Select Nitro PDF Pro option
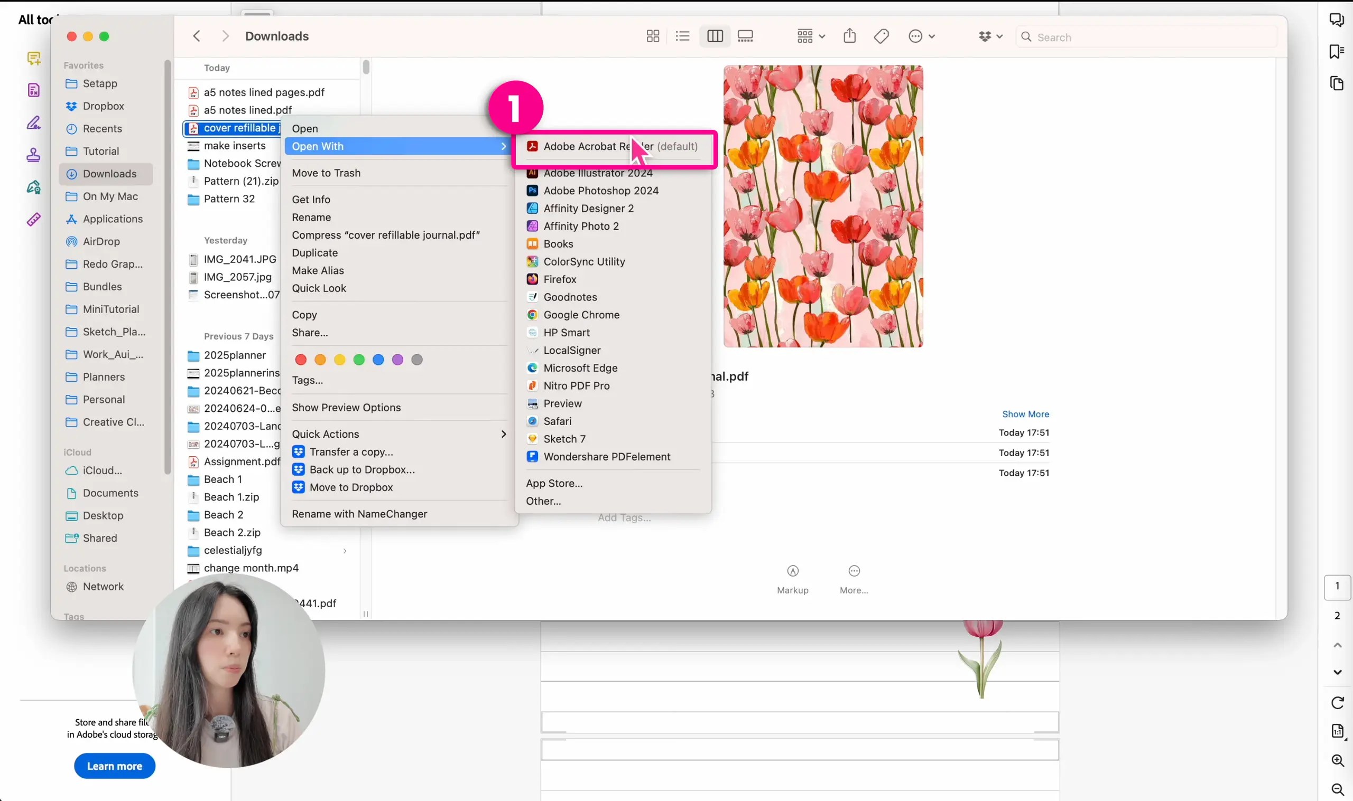 click(613, 385)
